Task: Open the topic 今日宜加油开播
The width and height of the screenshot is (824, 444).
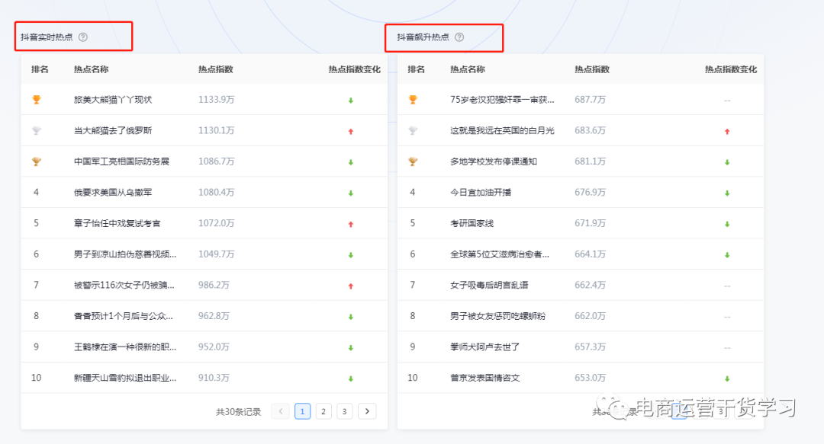Action: tap(481, 193)
